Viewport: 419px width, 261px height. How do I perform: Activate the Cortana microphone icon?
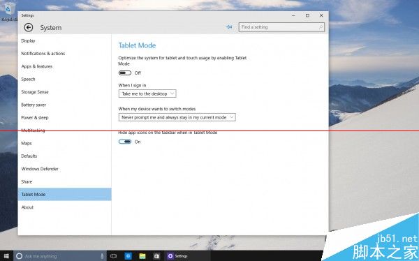pyautogui.click(x=102, y=256)
